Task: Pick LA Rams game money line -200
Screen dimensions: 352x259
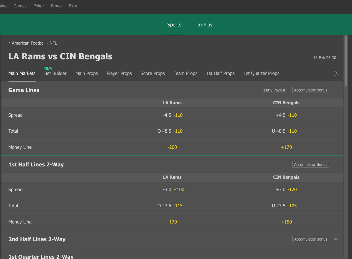Action: pyautogui.click(x=172, y=147)
